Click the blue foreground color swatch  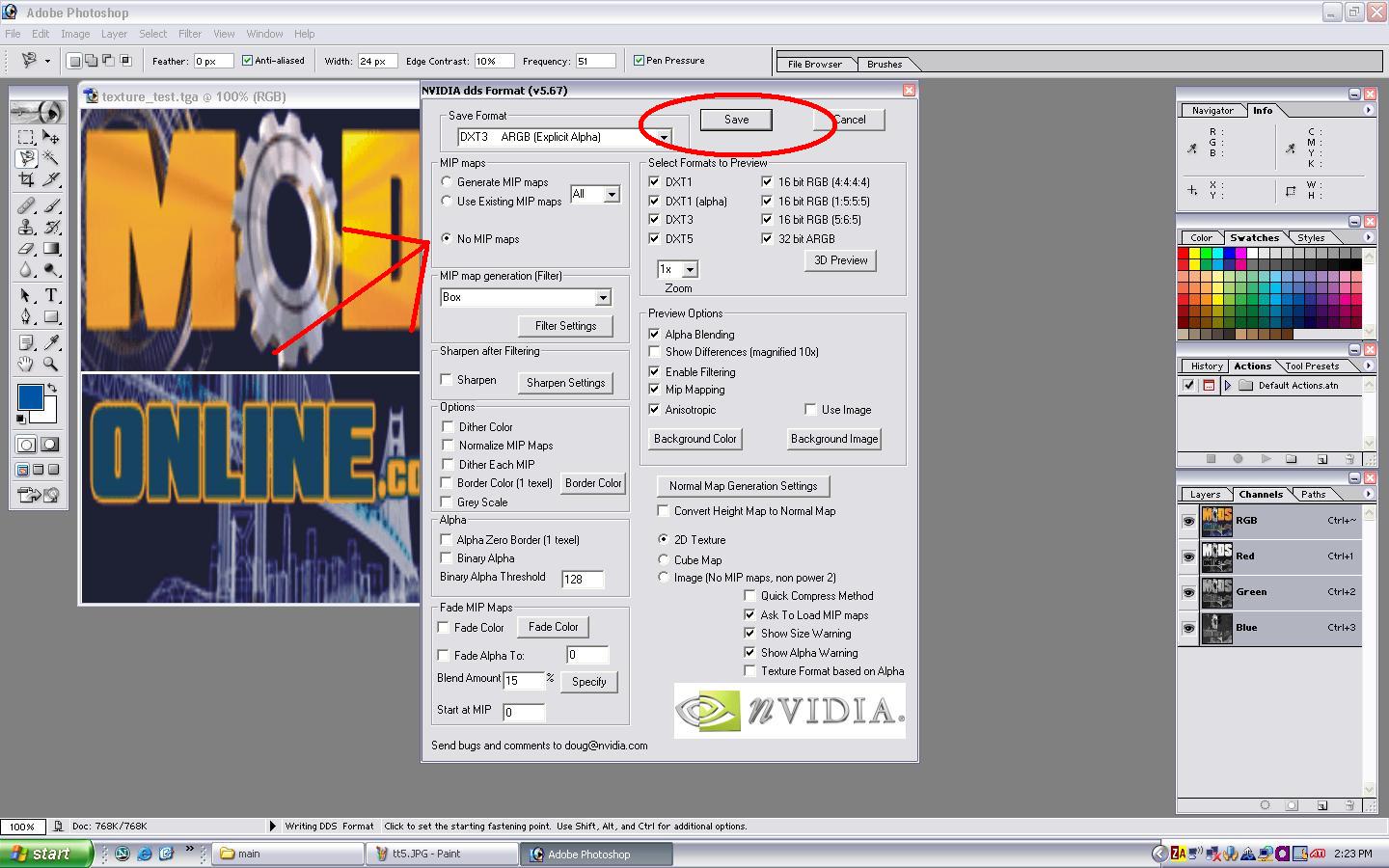click(x=29, y=395)
